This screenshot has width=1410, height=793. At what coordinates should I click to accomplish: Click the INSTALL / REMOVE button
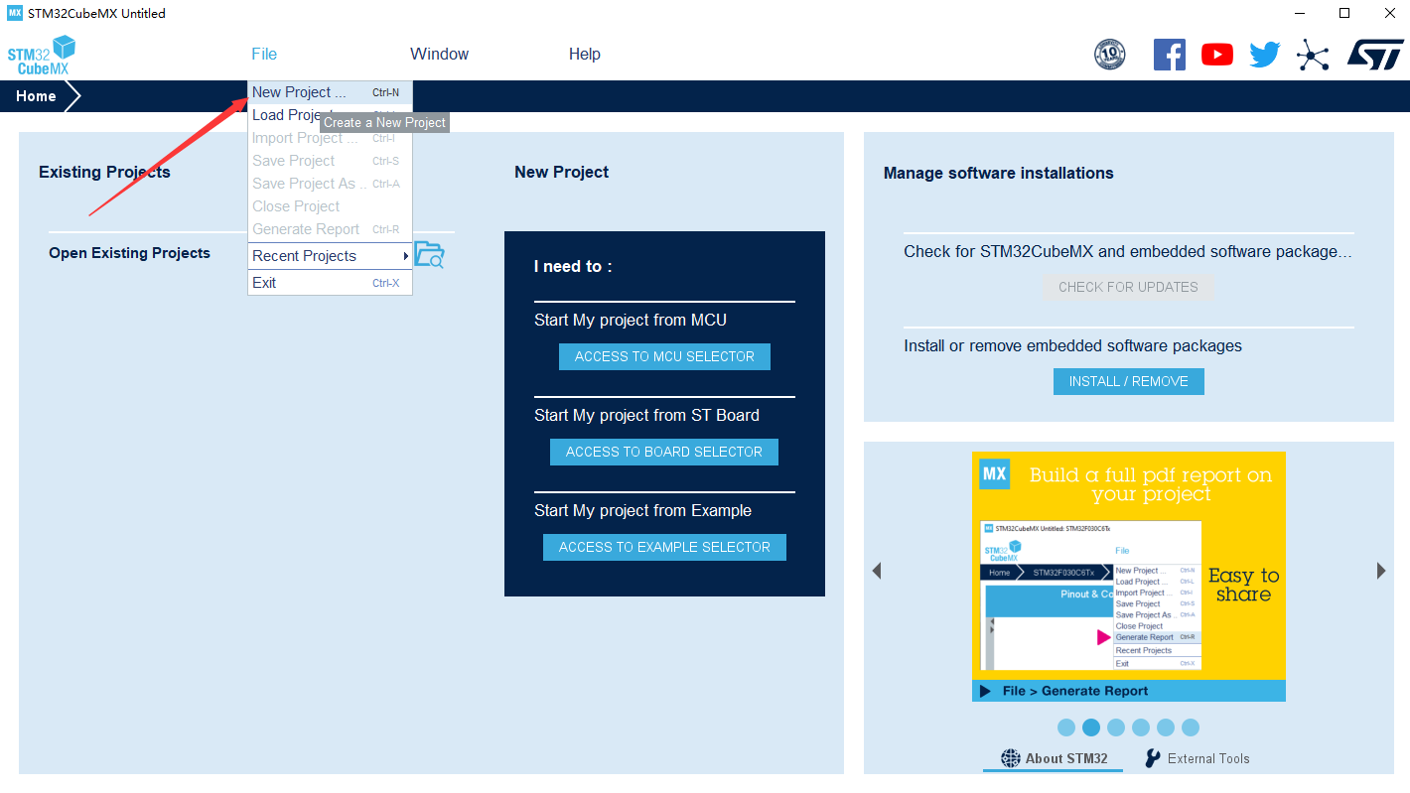click(1128, 381)
